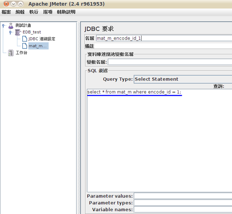Open the Query Type Select Statement dropdown
232x214 pixels.
183,79
